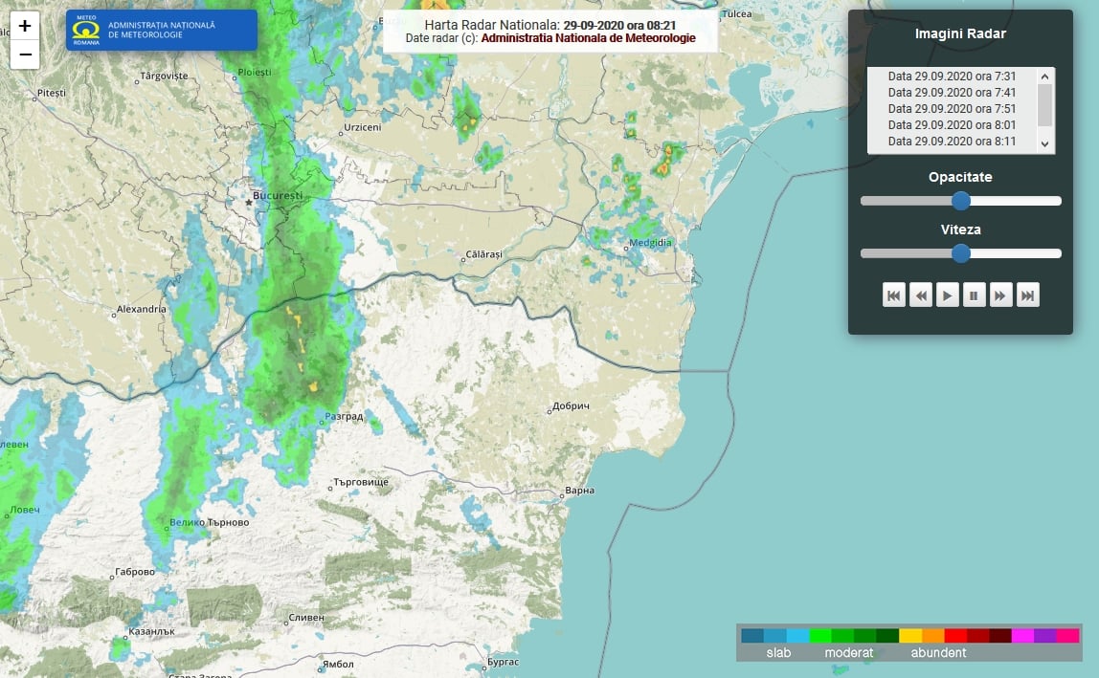Click the Велико Търново city label
1099x678 pixels.
210,522
